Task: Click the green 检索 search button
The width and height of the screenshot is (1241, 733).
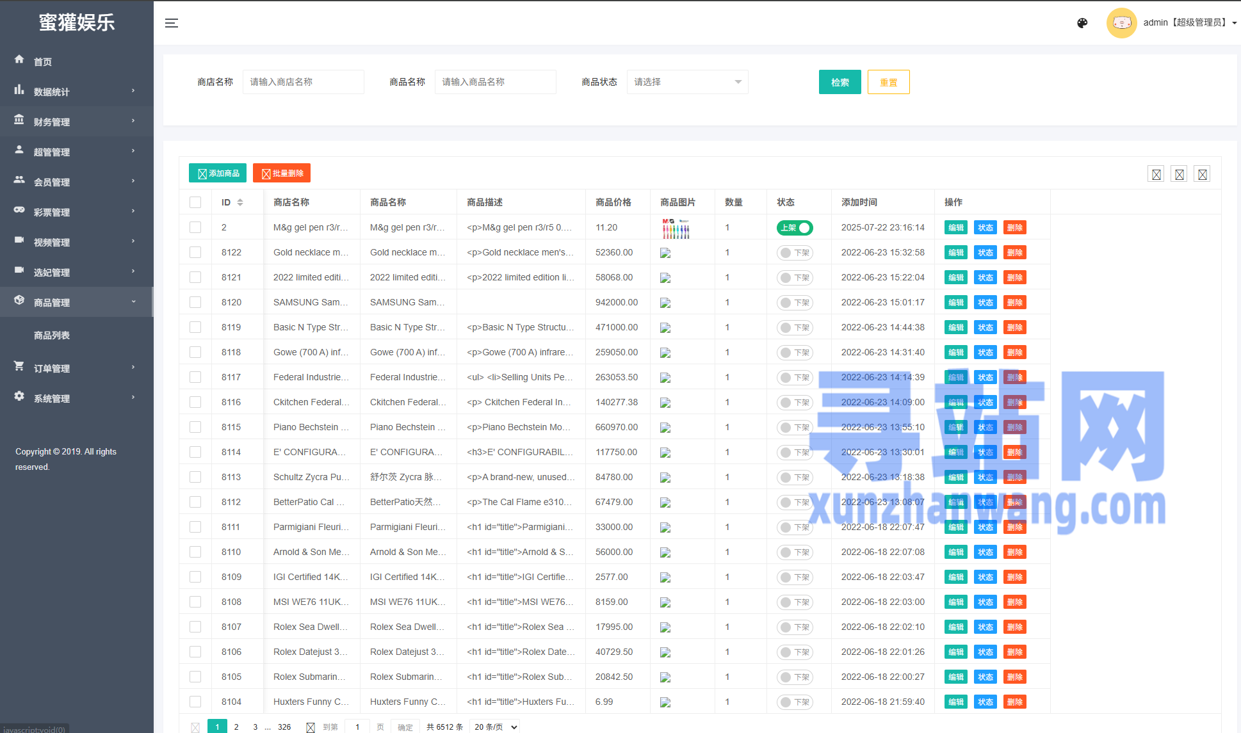Action: (839, 82)
